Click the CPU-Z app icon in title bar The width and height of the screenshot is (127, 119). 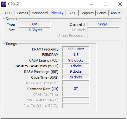tap(4, 4)
